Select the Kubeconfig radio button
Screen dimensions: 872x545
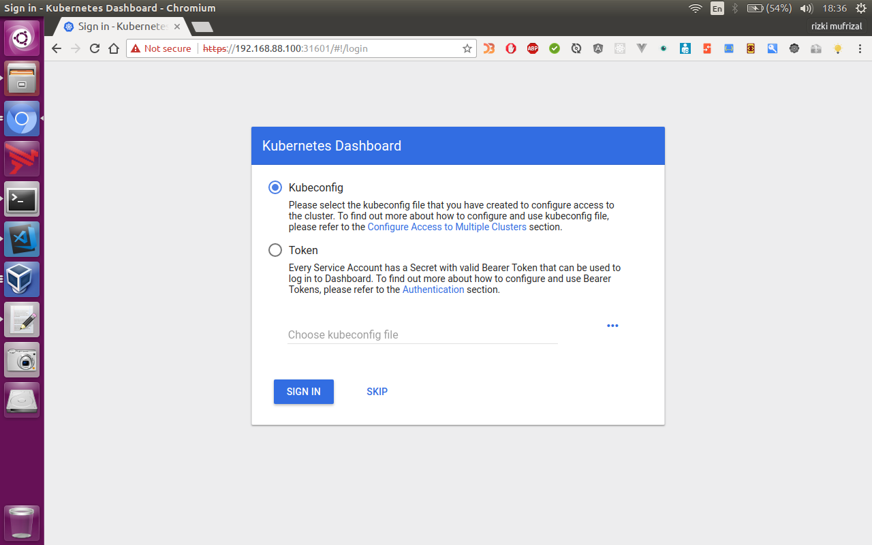click(275, 187)
